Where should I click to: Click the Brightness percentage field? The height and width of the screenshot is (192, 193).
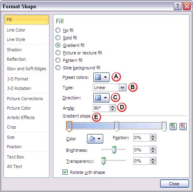[142, 150]
